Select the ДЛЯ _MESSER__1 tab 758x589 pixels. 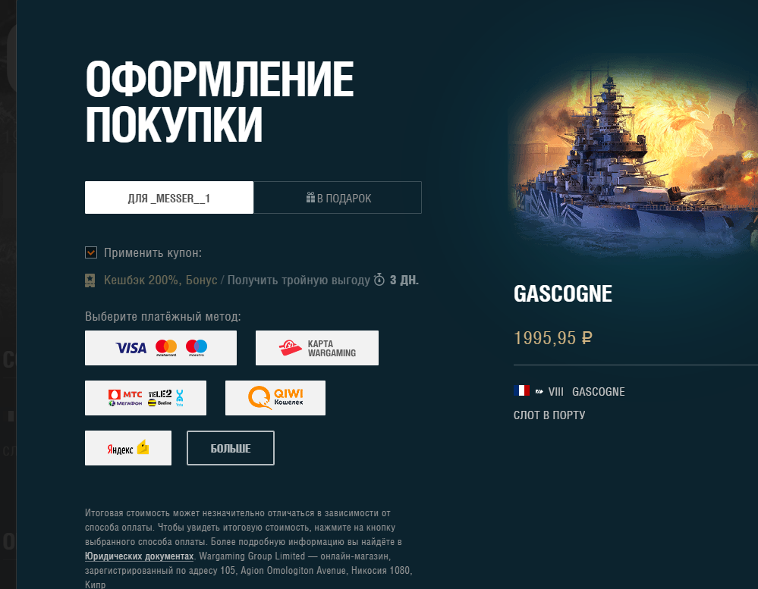point(169,197)
